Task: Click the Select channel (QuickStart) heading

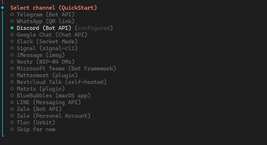Action: 53,7
